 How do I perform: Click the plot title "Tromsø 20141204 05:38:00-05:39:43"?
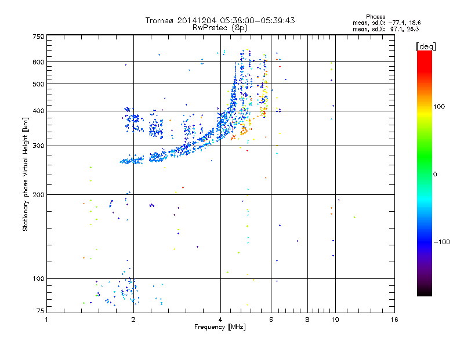(x=220, y=20)
